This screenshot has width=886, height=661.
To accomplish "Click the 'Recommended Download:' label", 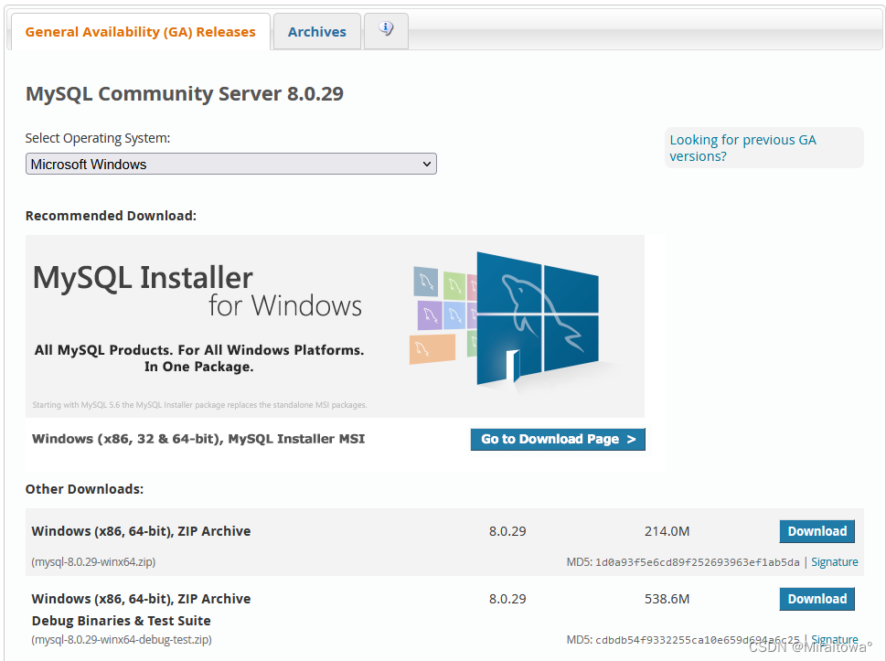I will pyautogui.click(x=111, y=216).
